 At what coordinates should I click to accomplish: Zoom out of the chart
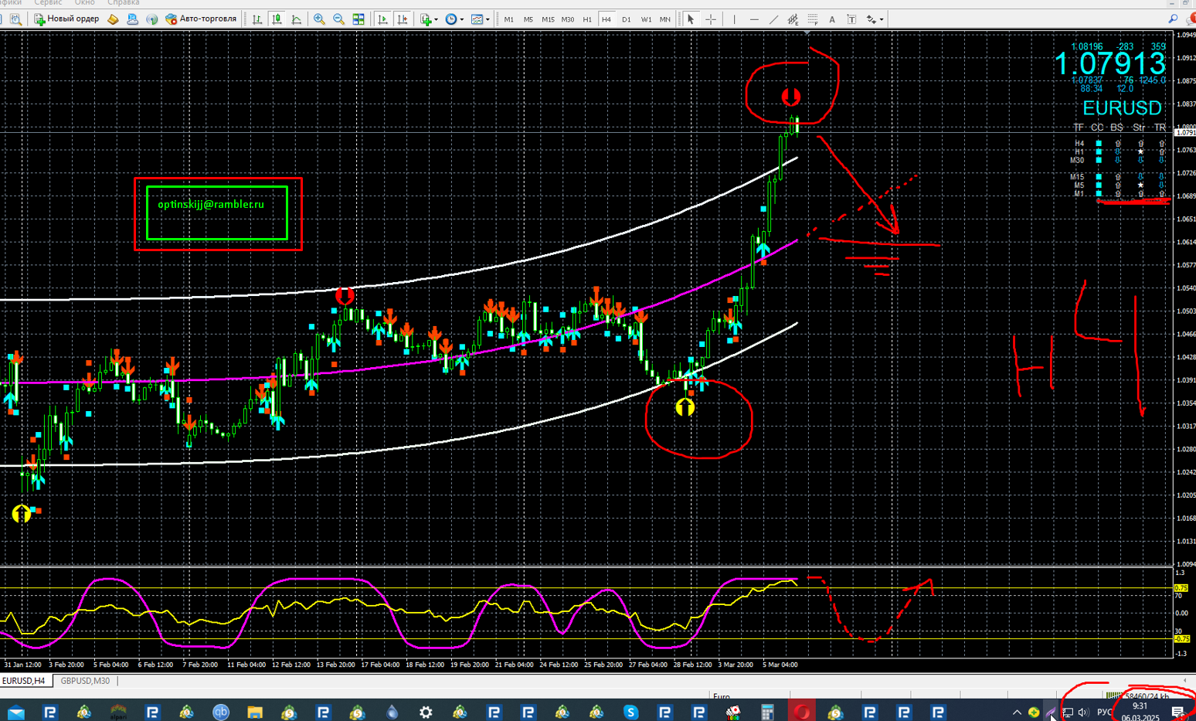(338, 19)
